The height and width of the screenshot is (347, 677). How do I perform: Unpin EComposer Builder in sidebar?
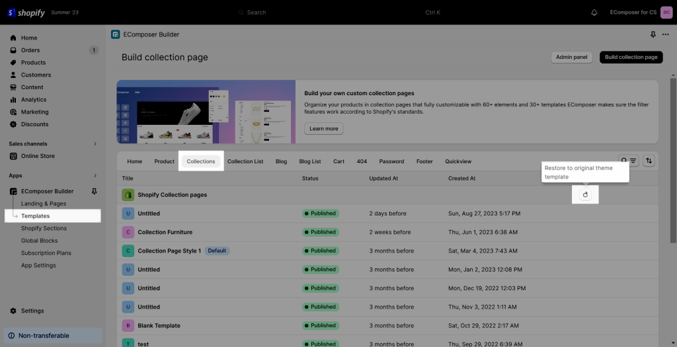(x=95, y=191)
